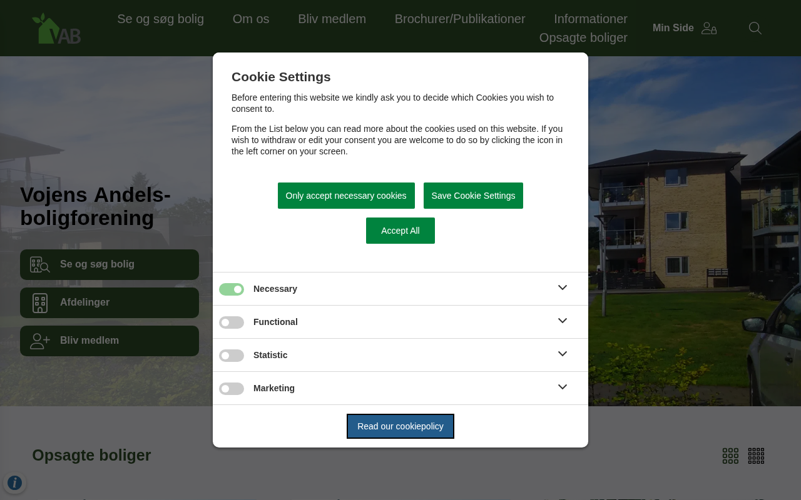
Task: Open Read our cookiepolicy
Action: point(400,426)
